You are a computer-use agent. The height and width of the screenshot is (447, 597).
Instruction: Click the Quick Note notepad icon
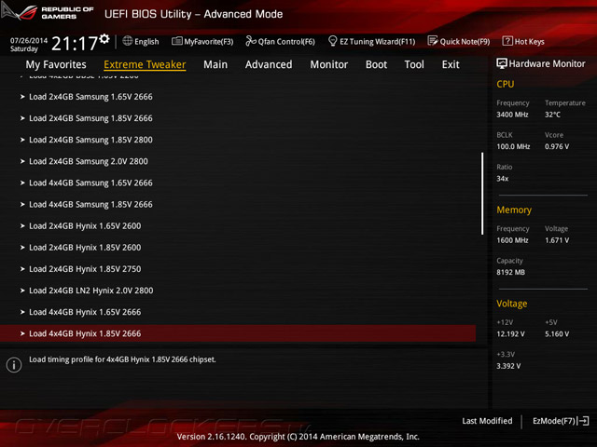pos(433,41)
